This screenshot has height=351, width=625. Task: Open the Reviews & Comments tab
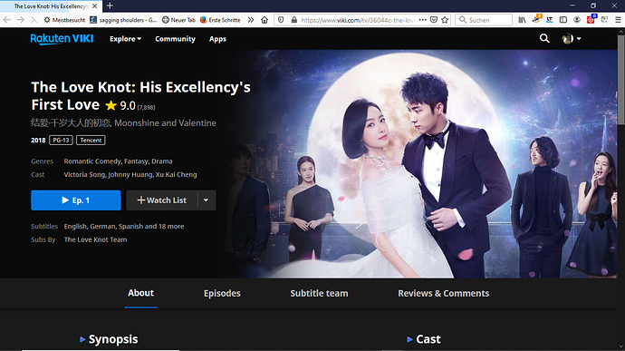pos(443,293)
